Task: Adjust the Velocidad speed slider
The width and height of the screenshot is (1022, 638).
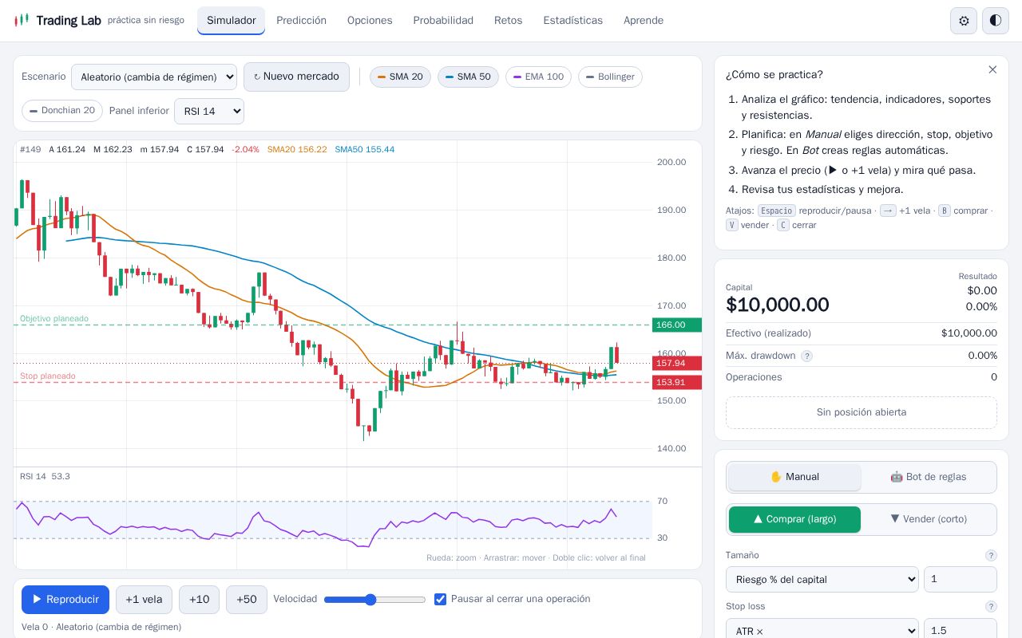Action: (x=375, y=600)
